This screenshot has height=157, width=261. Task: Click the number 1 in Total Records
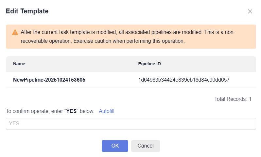pos(250,99)
